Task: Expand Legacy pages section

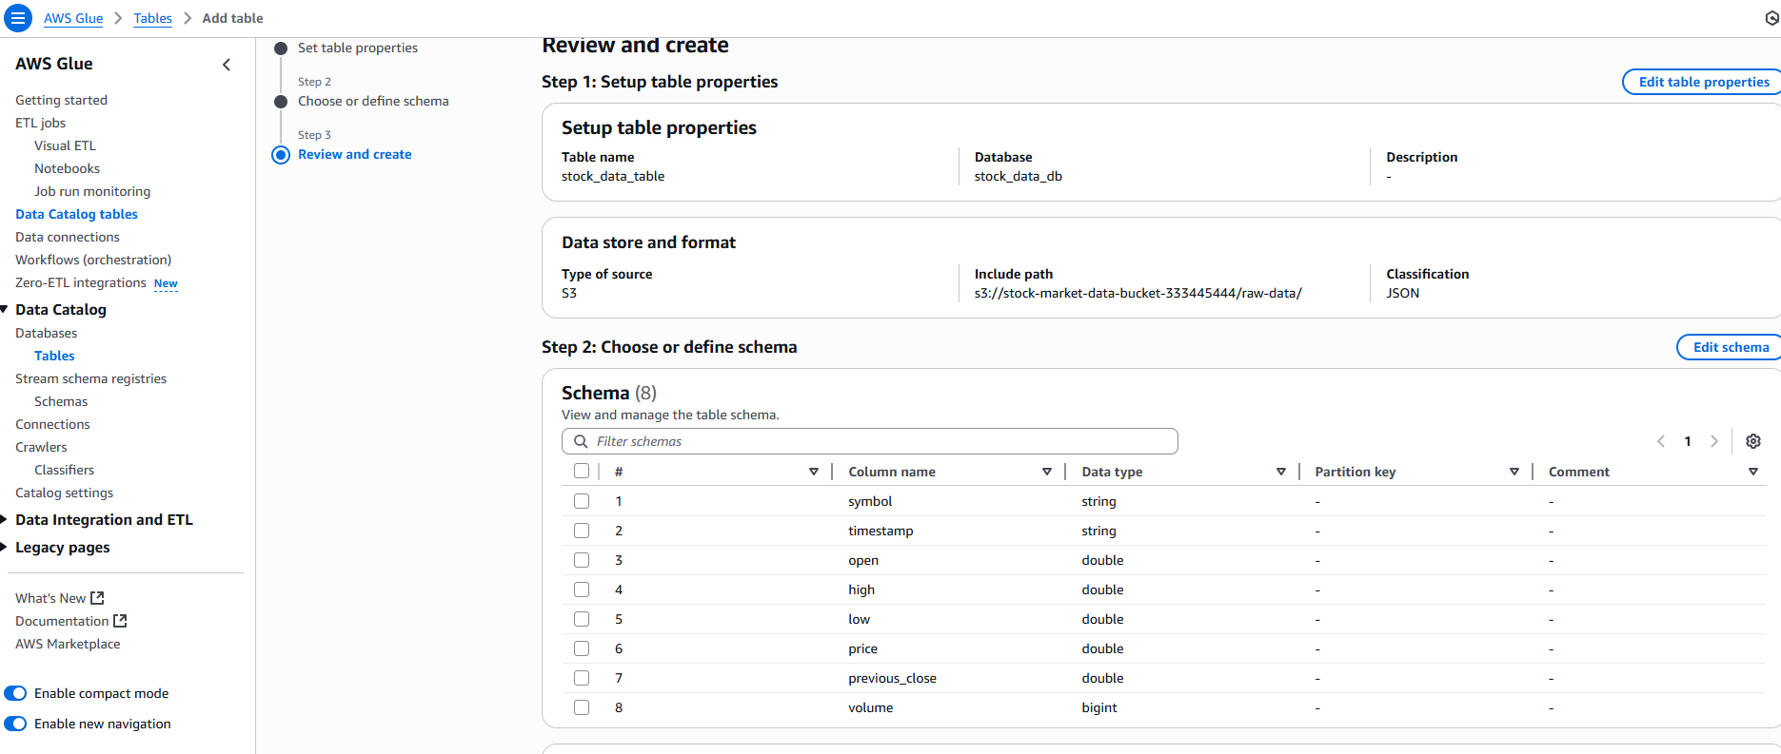Action: click(x=5, y=547)
